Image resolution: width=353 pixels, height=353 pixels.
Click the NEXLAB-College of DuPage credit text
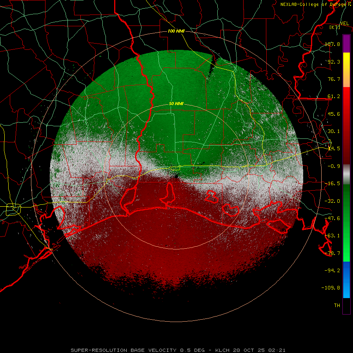pos(316,4)
